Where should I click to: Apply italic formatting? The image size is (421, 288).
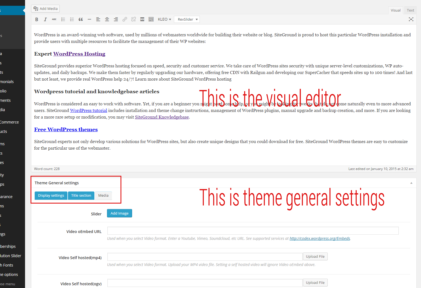click(x=45, y=19)
